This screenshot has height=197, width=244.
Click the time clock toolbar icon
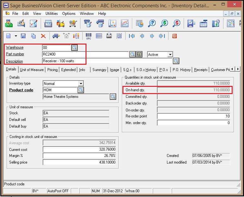coord(191,23)
